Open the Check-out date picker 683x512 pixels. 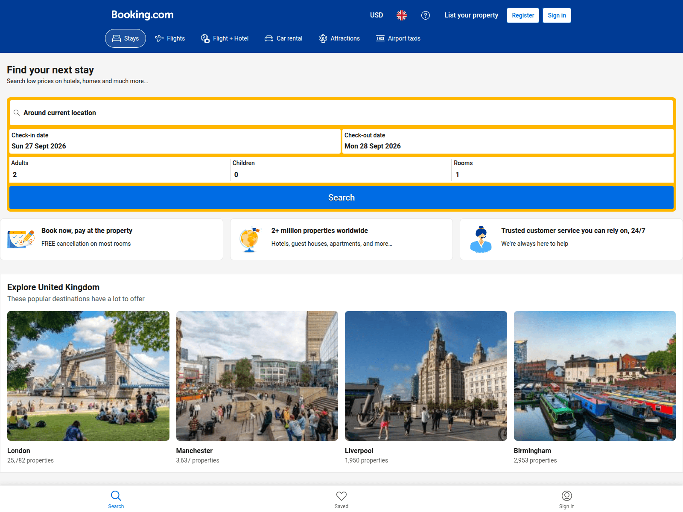pyautogui.click(x=508, y=141)
